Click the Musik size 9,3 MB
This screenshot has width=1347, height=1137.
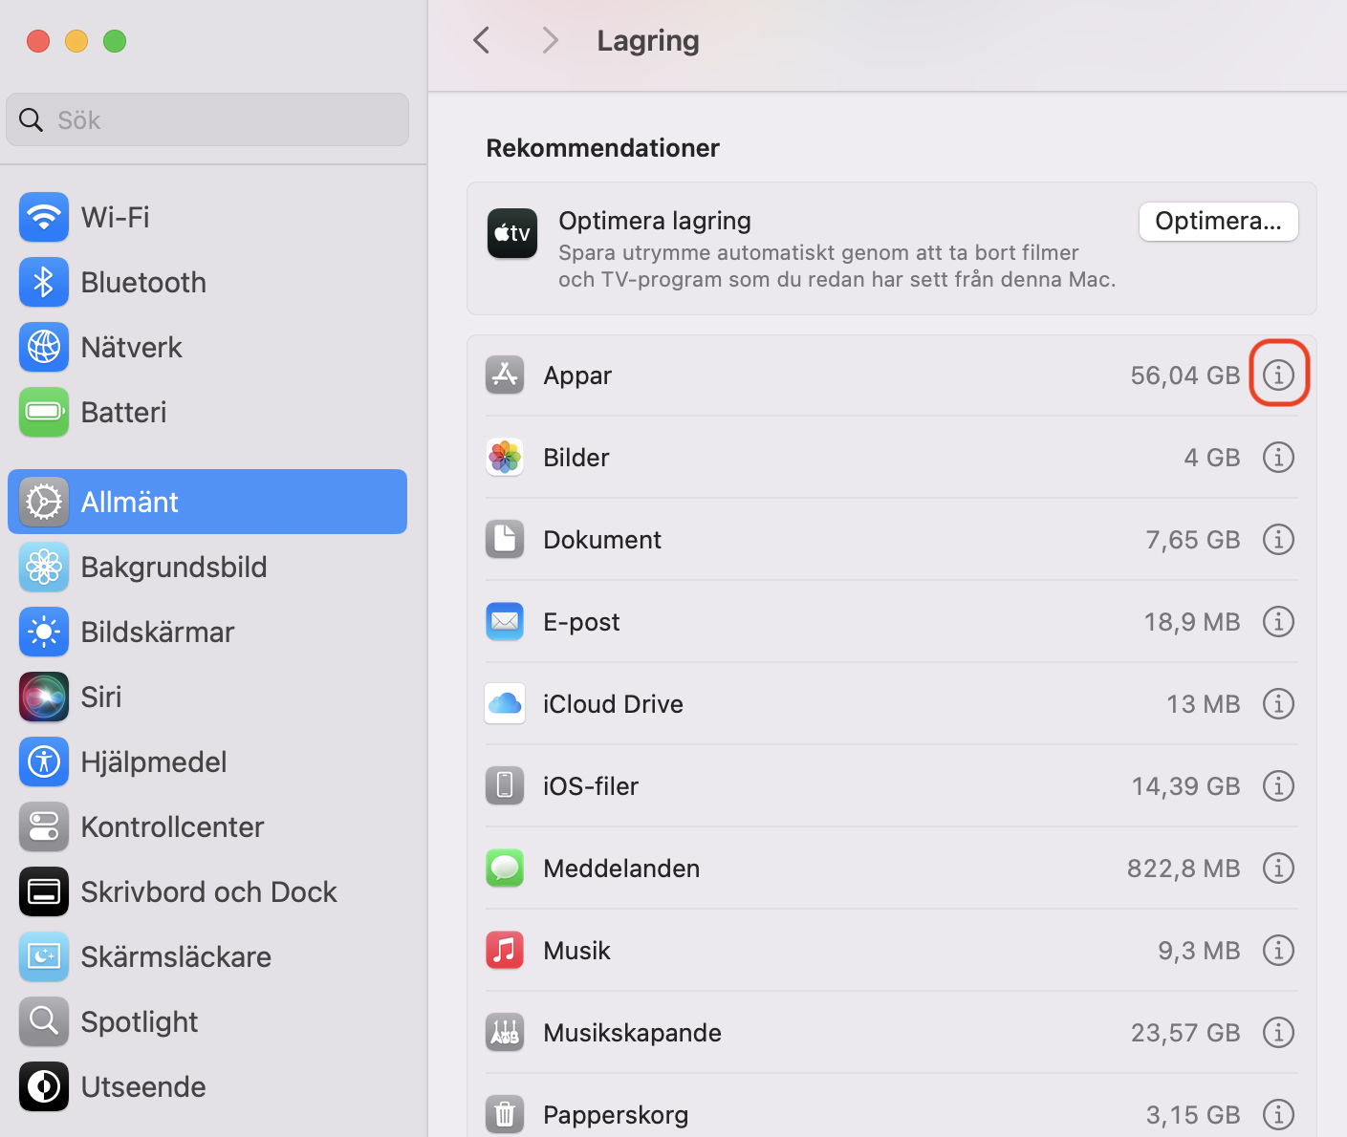coord(1199,951)
